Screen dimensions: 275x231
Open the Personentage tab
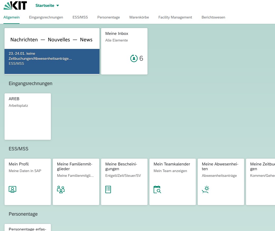coord(108,17)
